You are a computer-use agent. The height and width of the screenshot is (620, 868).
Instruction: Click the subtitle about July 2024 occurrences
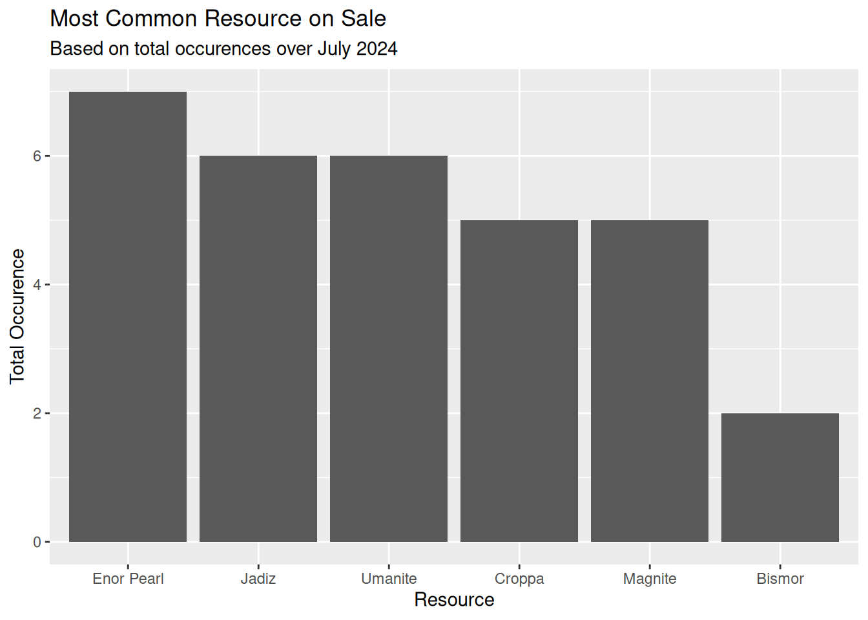click(x=223, y=48)
